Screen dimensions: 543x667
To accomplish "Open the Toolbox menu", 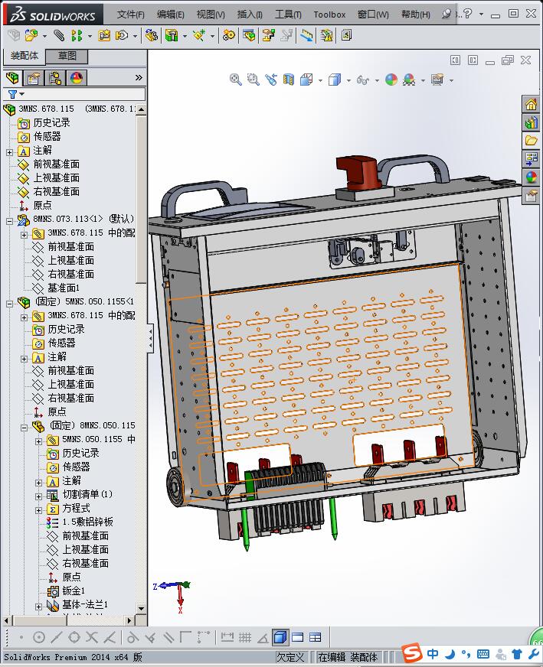I will 329,15.
